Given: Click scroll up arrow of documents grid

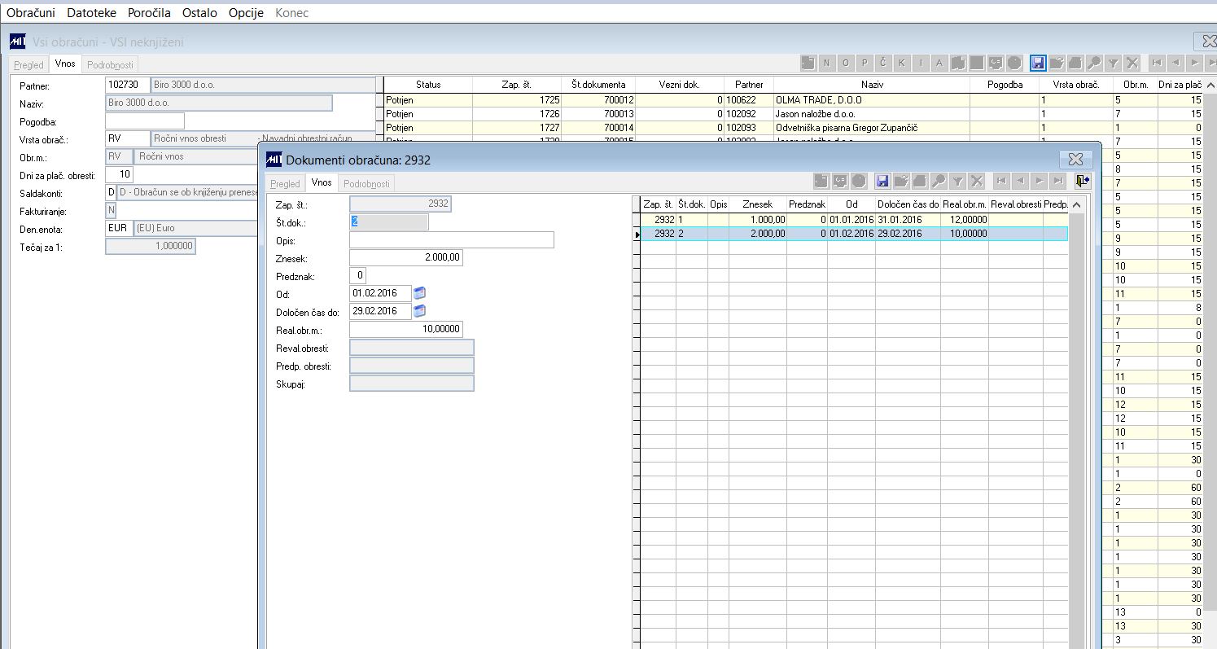Looking at the screenshot, I should point(1077,205).
